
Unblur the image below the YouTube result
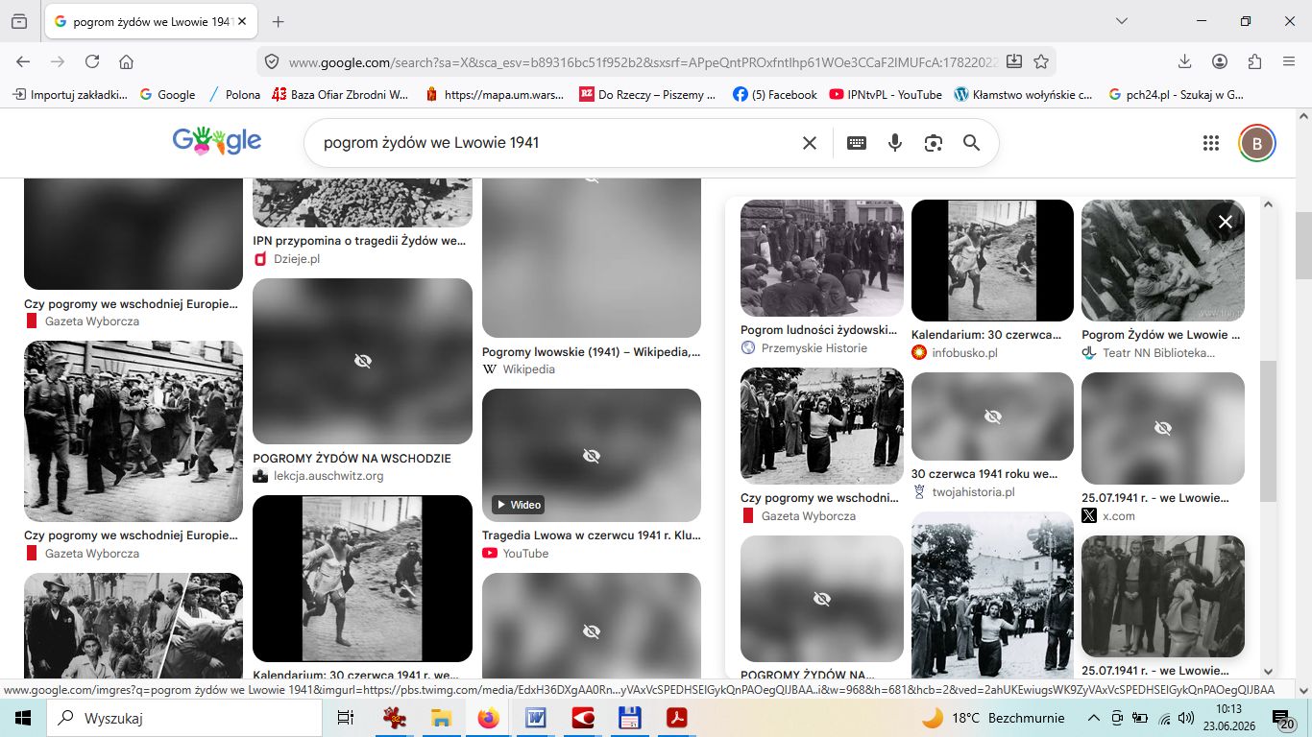pos(592,630)
